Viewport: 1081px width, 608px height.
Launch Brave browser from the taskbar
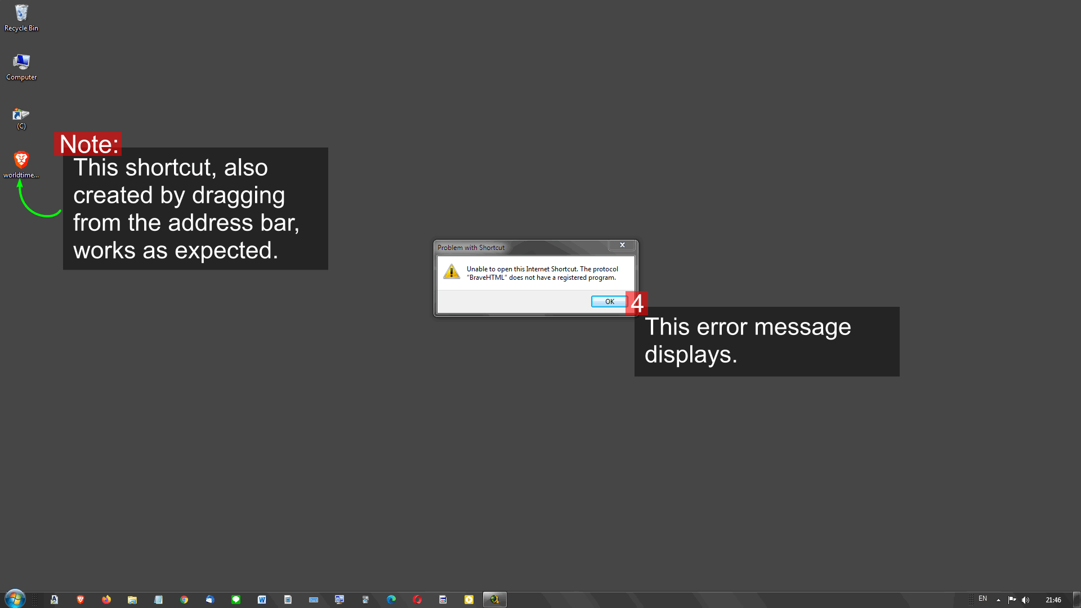pos(81,600)
